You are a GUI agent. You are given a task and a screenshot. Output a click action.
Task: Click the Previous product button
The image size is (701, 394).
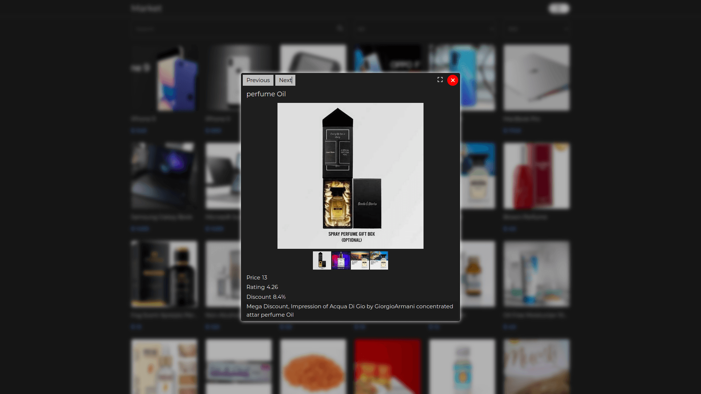(x=258, y=80)
